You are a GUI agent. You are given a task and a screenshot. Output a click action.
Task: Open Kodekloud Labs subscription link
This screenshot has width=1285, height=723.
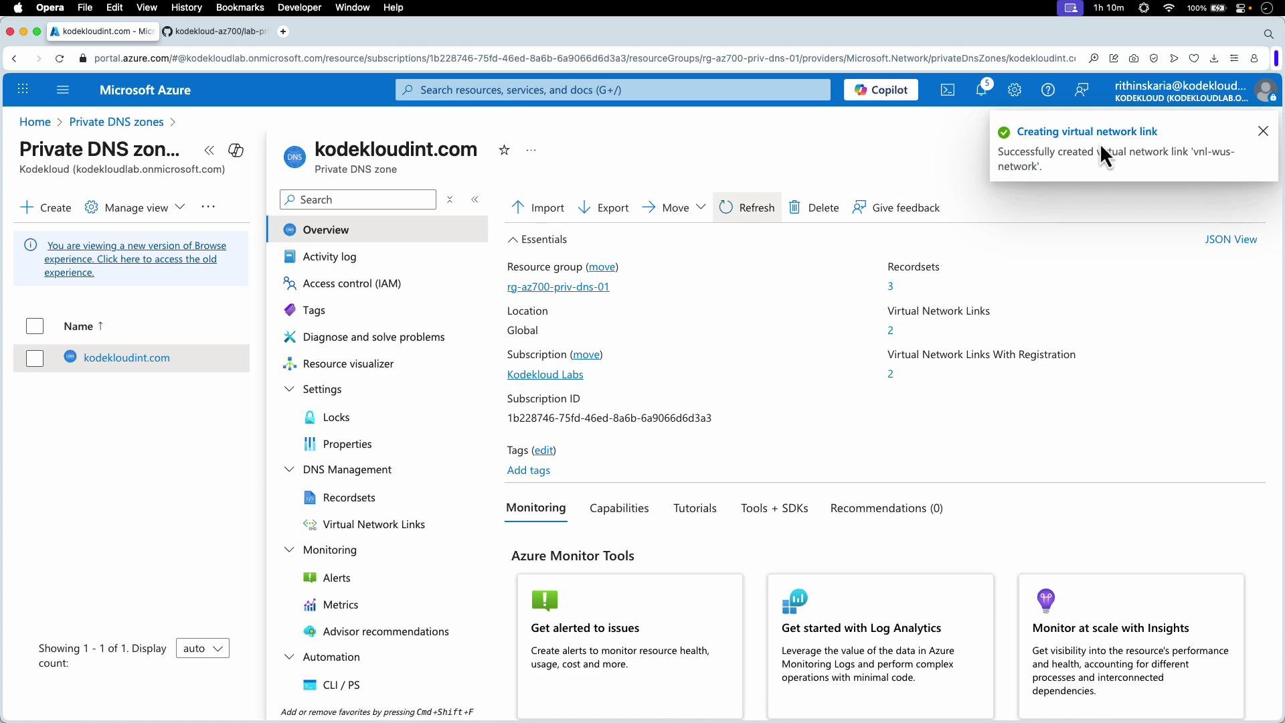545,374
